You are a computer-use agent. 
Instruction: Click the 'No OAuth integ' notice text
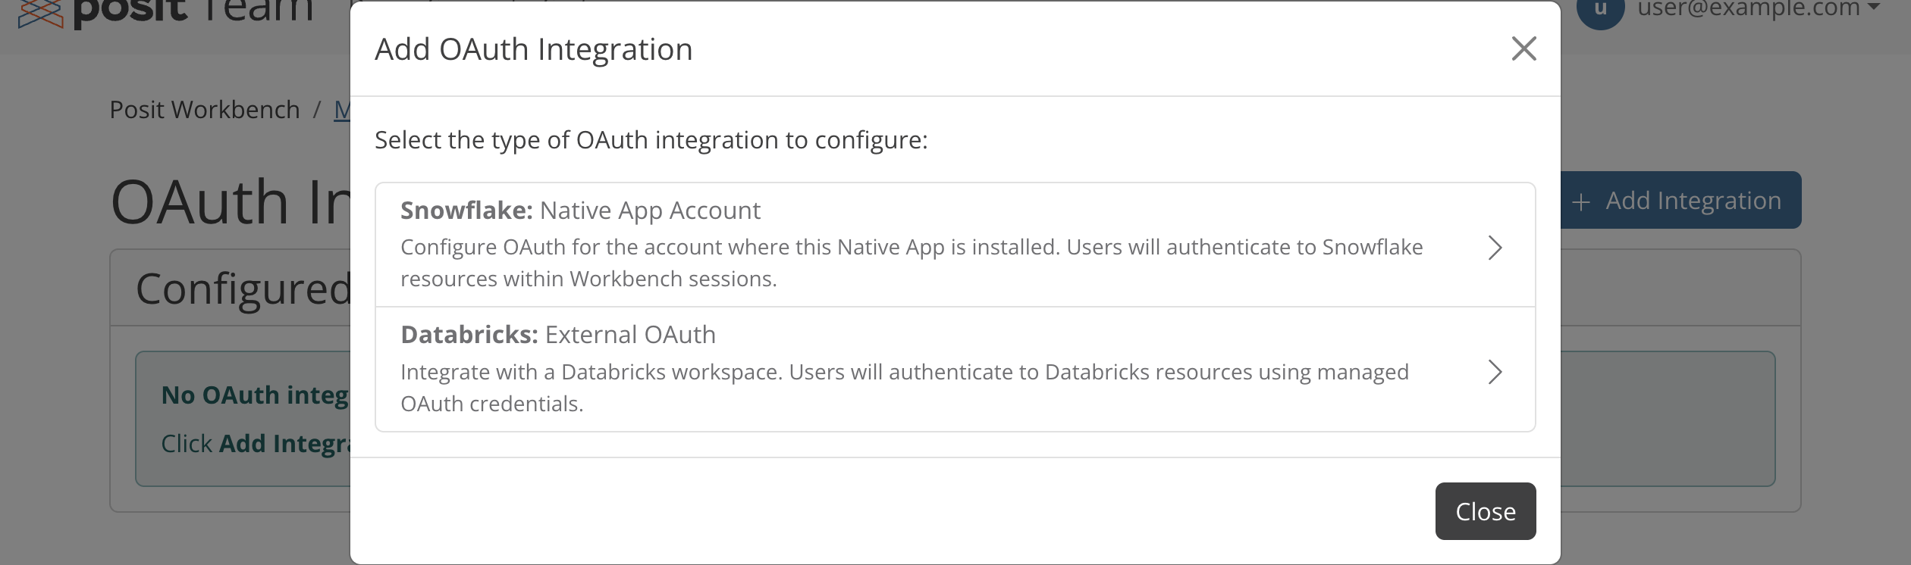point(256,395)
